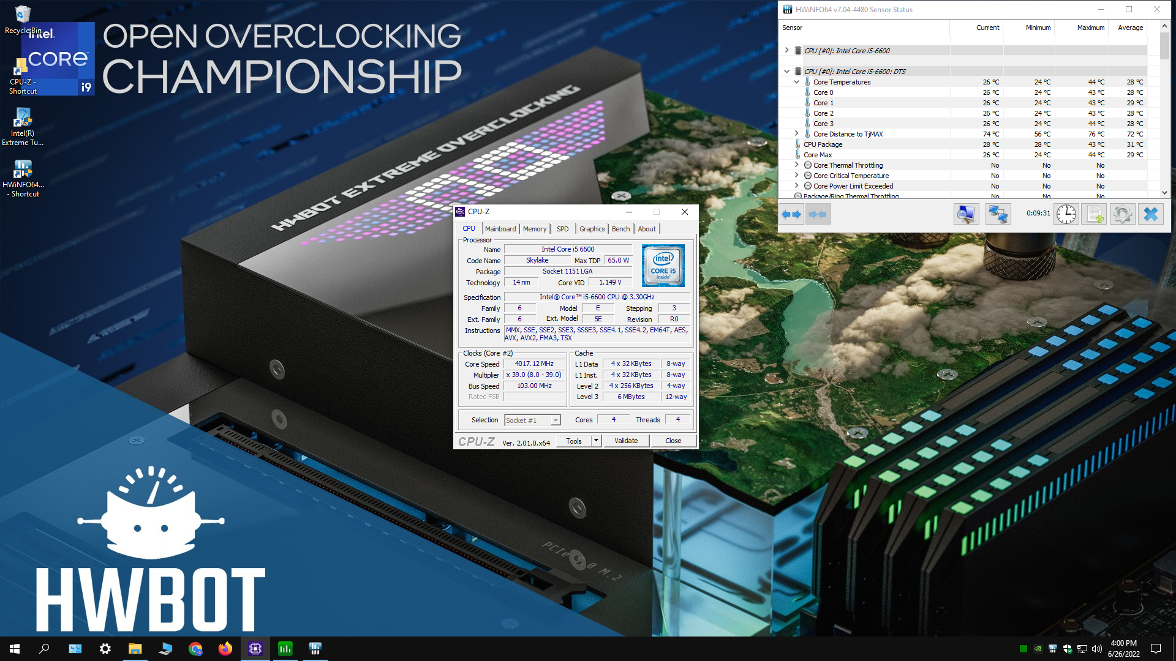Click the Intel Core i5 logo in CPU-Z
The width and height of the screenshot is (1176, 661).
(663, 266)
